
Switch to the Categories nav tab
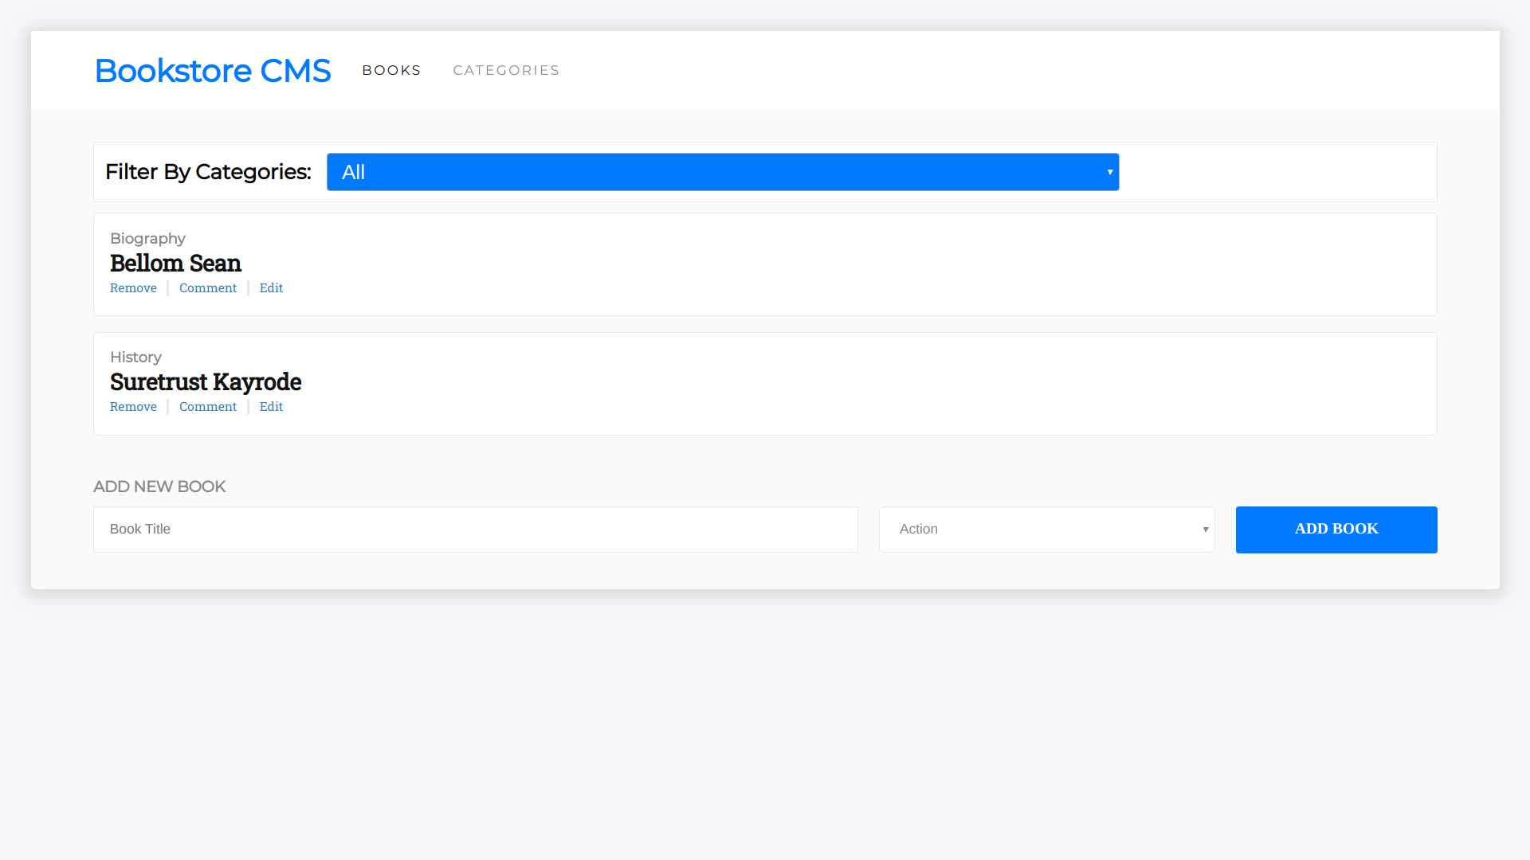pos(506,70)
